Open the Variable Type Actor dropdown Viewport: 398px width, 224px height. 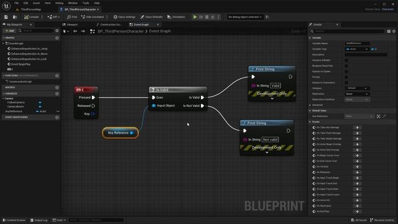[357, 49]
